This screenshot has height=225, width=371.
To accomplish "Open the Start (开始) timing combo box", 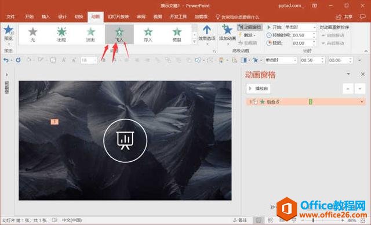I will click(x=300, y=27).
